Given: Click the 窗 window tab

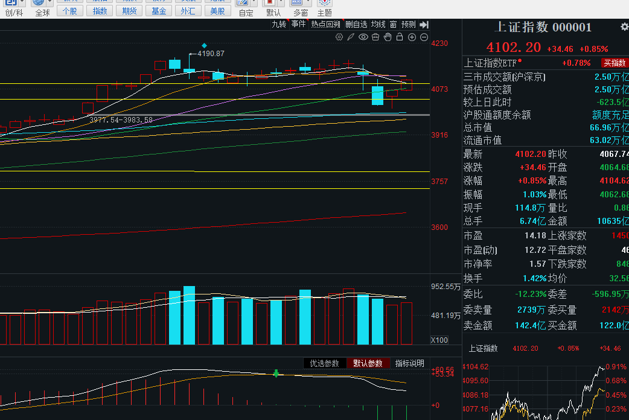Looking at the screenshot, I should click(393, 25).
